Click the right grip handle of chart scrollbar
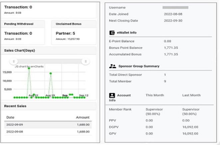The width and height of the screenshot is (220, 145). [86, 61]
